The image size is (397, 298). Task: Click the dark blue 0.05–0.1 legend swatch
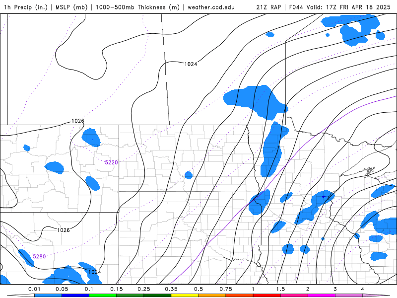click(x=75, y=296)
